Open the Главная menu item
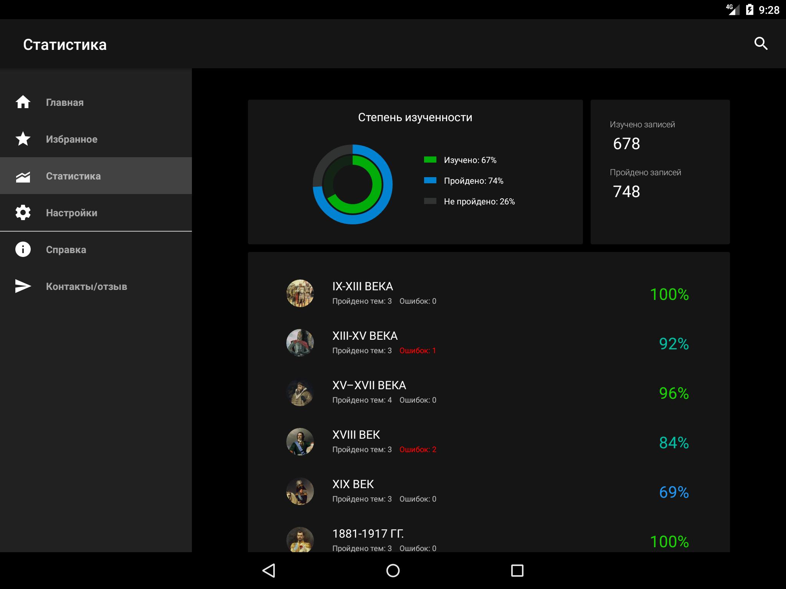The image size is (786, 589). click(x=65, y=102)
